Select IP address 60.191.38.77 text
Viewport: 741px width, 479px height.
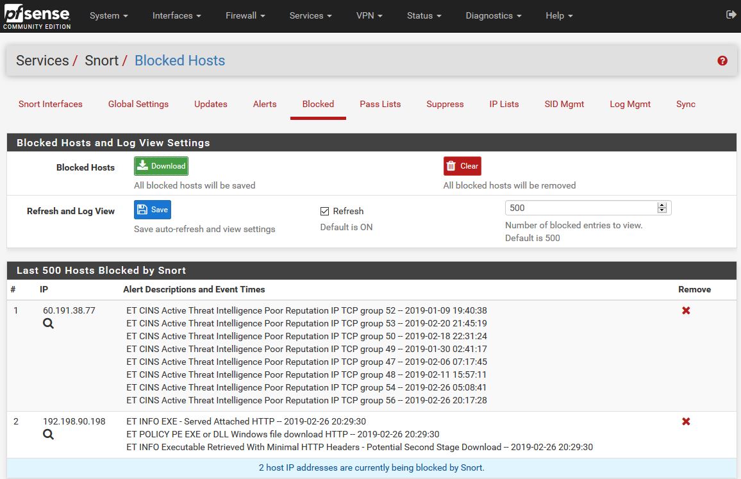(x=69, y=310)
